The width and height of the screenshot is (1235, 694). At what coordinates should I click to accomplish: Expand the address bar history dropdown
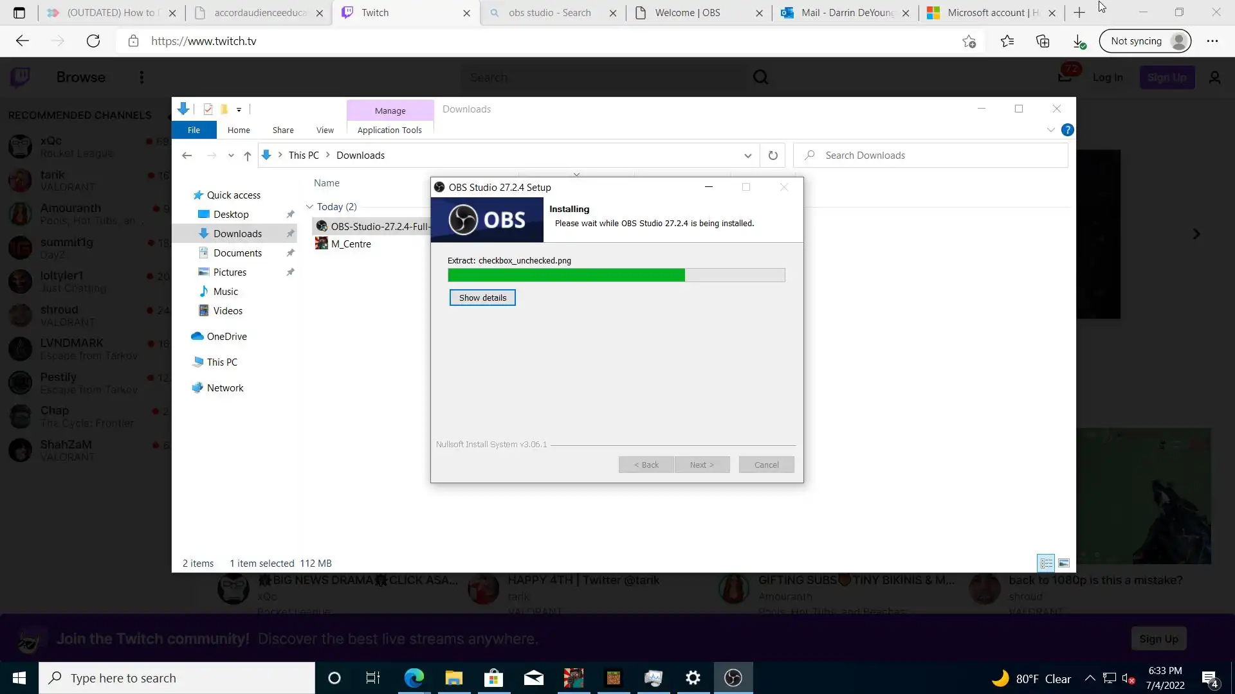747,156
